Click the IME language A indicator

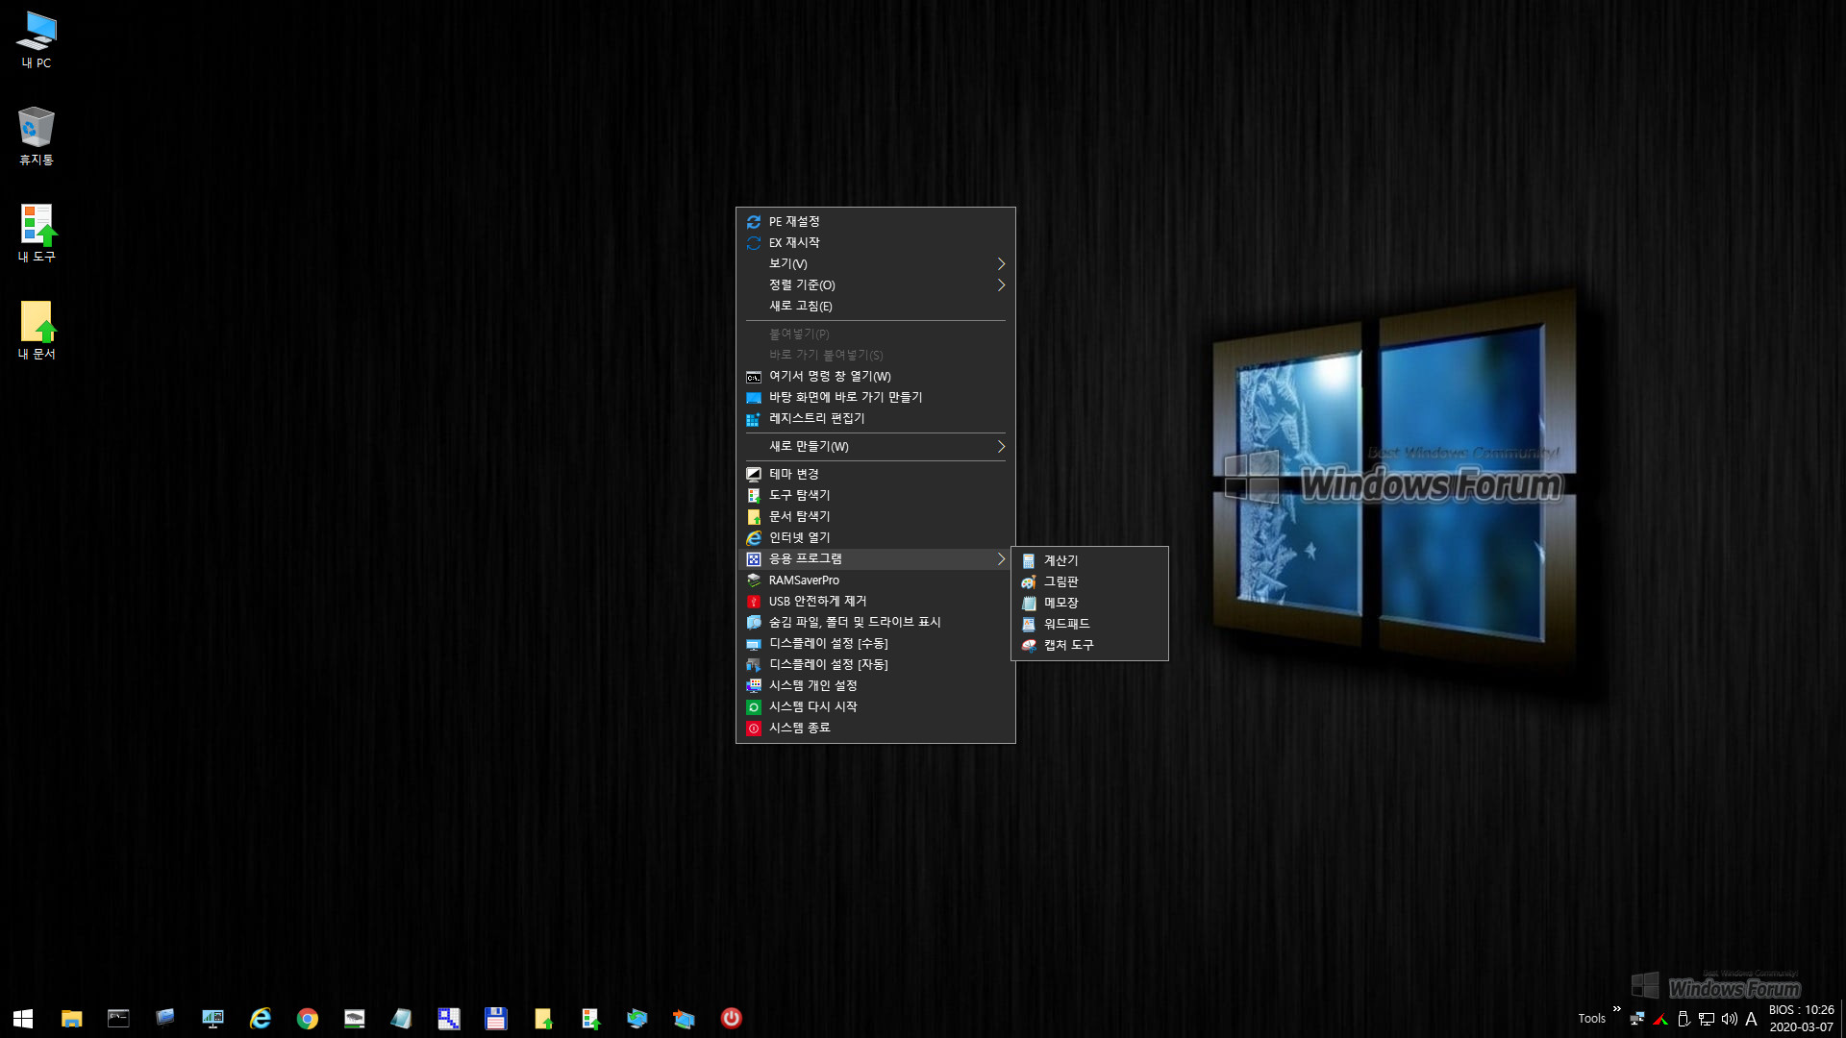click(1752, 1019)
